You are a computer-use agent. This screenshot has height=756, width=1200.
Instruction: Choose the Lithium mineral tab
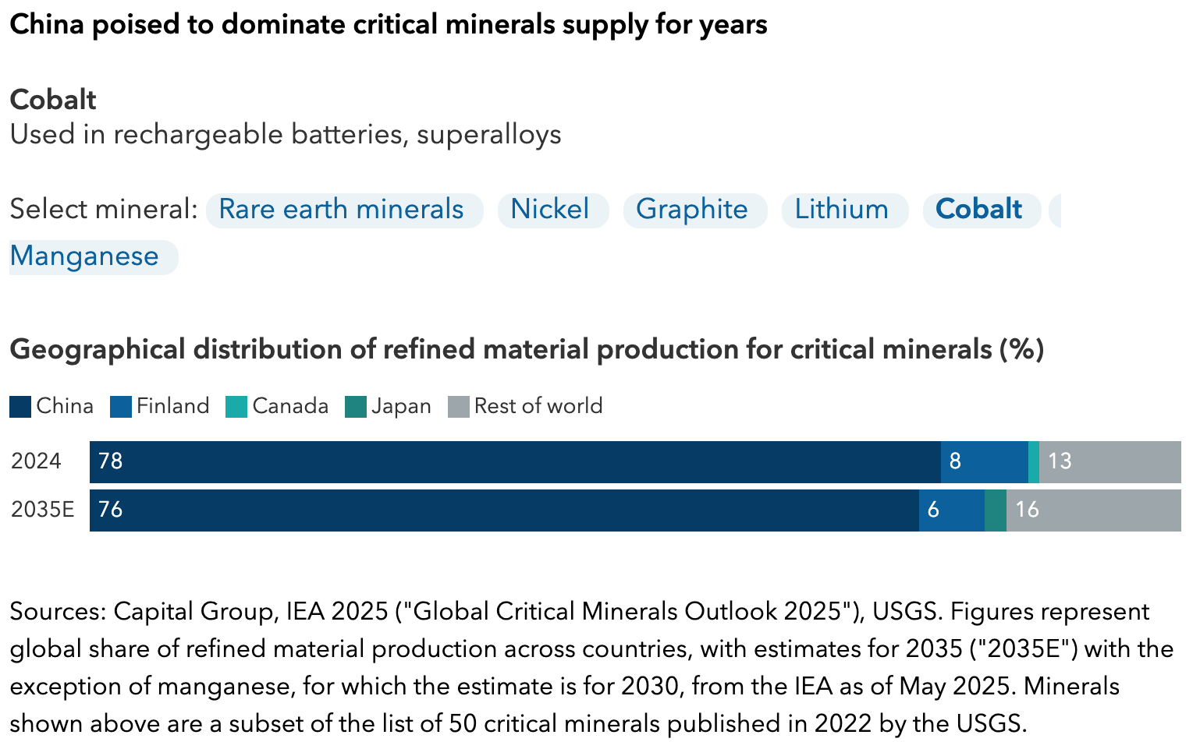coord(842,210)
